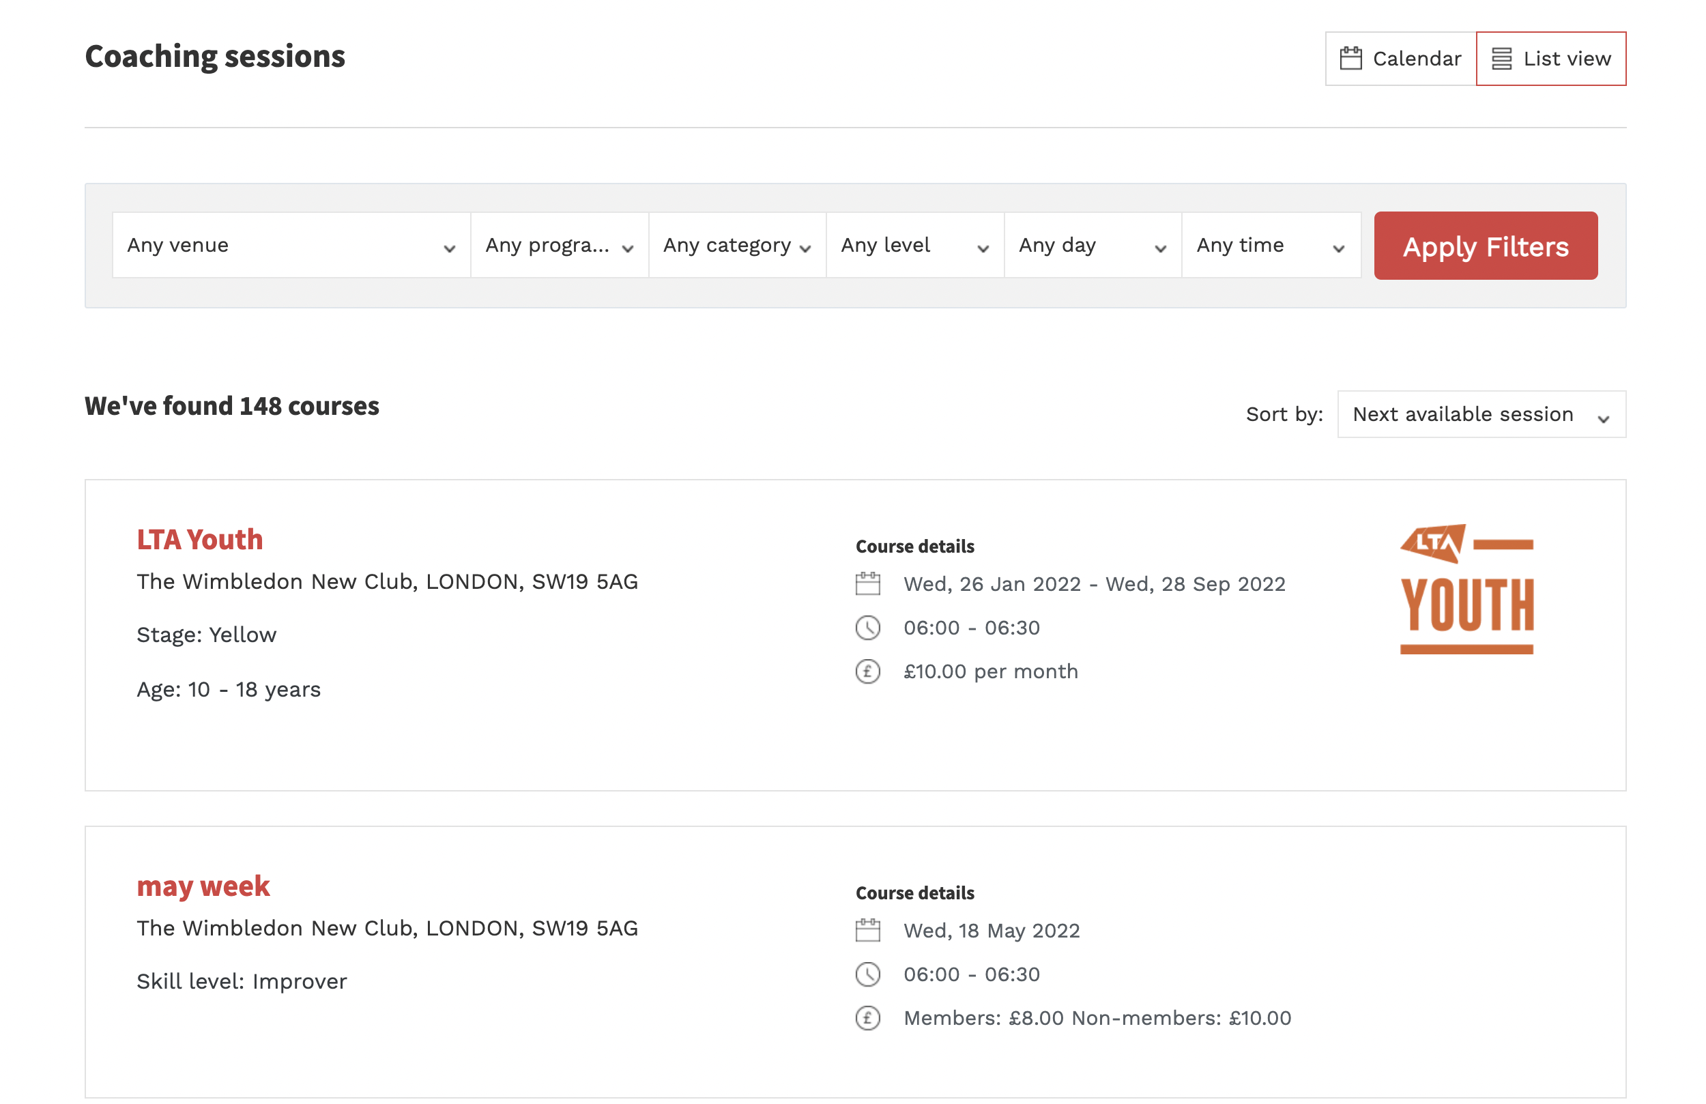
Task: Open the Any category dropdown
Action: pyautogui.click(x=737, y=245)
